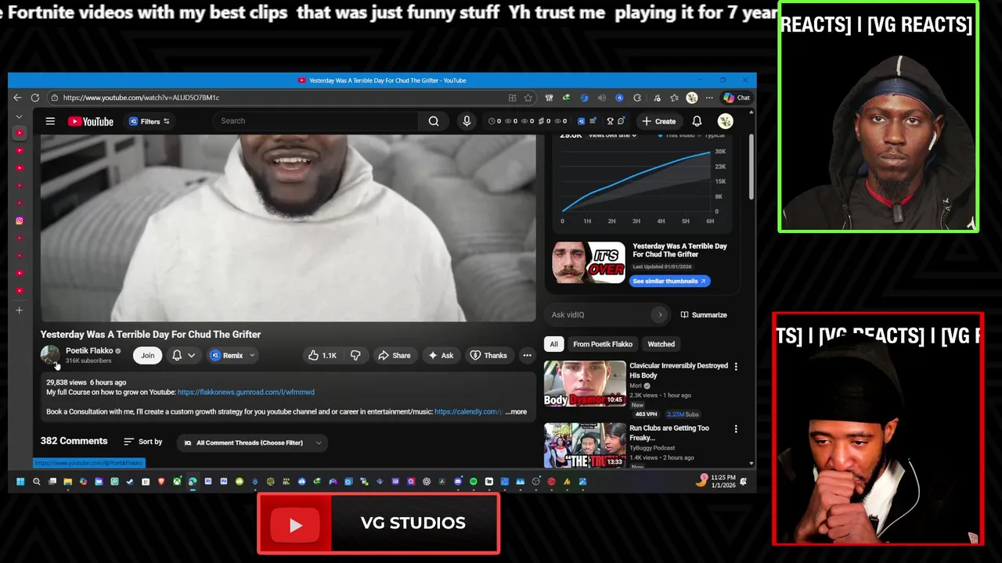Open All Comment Threads filter dropdown
The width and height of the screenshot is (1002, 563).
(252, 443)
